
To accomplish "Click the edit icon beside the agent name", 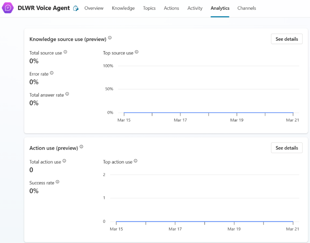I will click(x=76, y=8).
